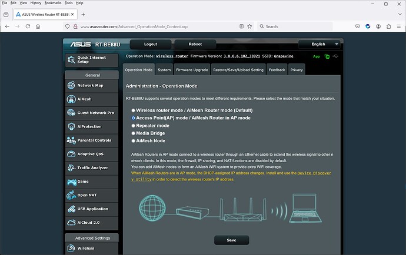This screenshot has height=255, width=406.
Task: Open a new browser tab
Action: (83, 15)
